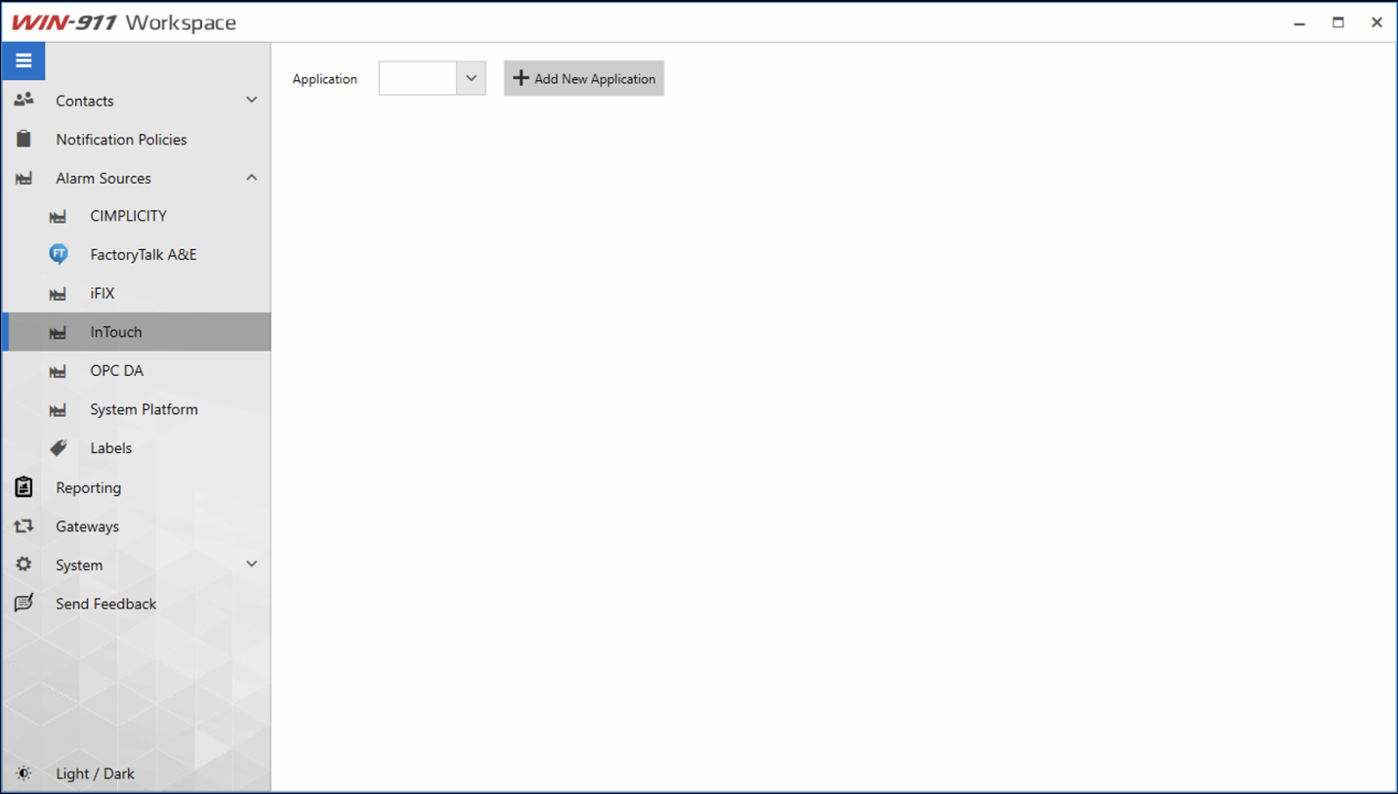This screenshot has width=1398, height=794.
Task: Select CIMPLICITY alarm source
Action: tap(137, 216)
